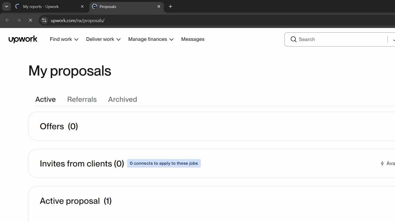This screenshot has height=222, width=395.
Task: Stop page loading with X icon
Action: [30, 20]
